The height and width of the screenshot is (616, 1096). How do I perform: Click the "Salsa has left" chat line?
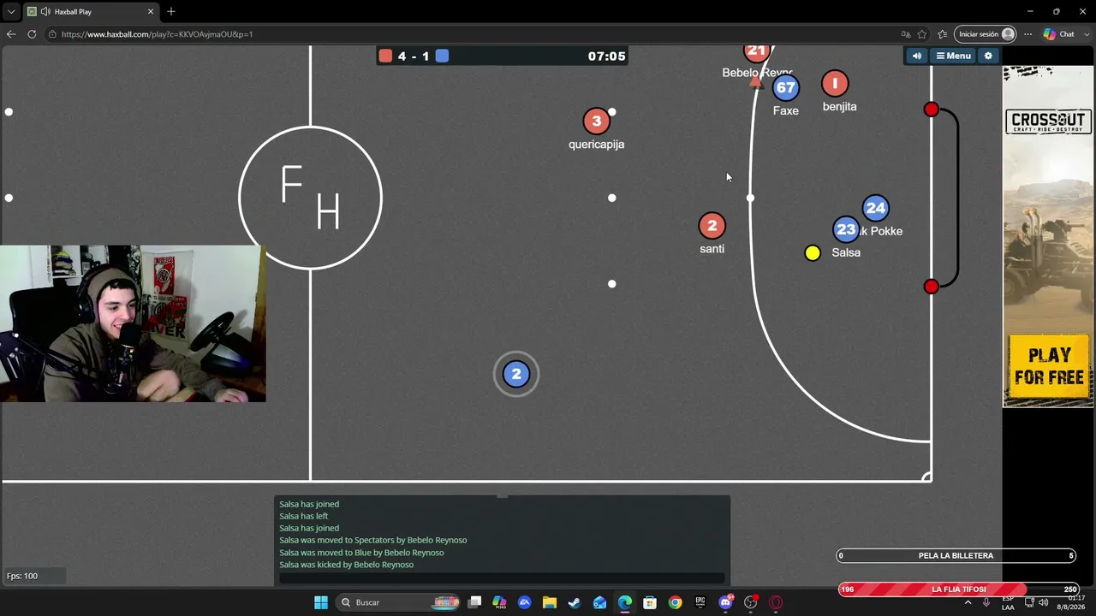[x=303, y=516]
